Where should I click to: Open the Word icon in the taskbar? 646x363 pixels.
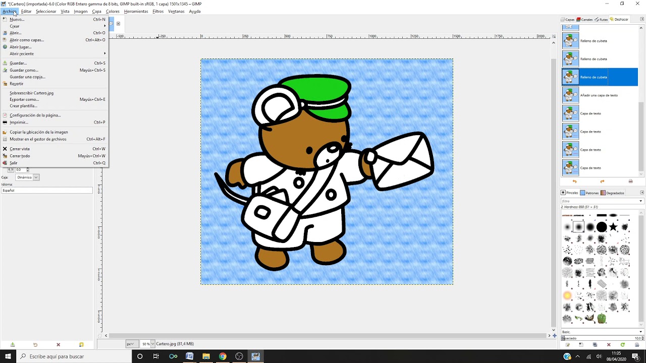click(x=190, y=356)
